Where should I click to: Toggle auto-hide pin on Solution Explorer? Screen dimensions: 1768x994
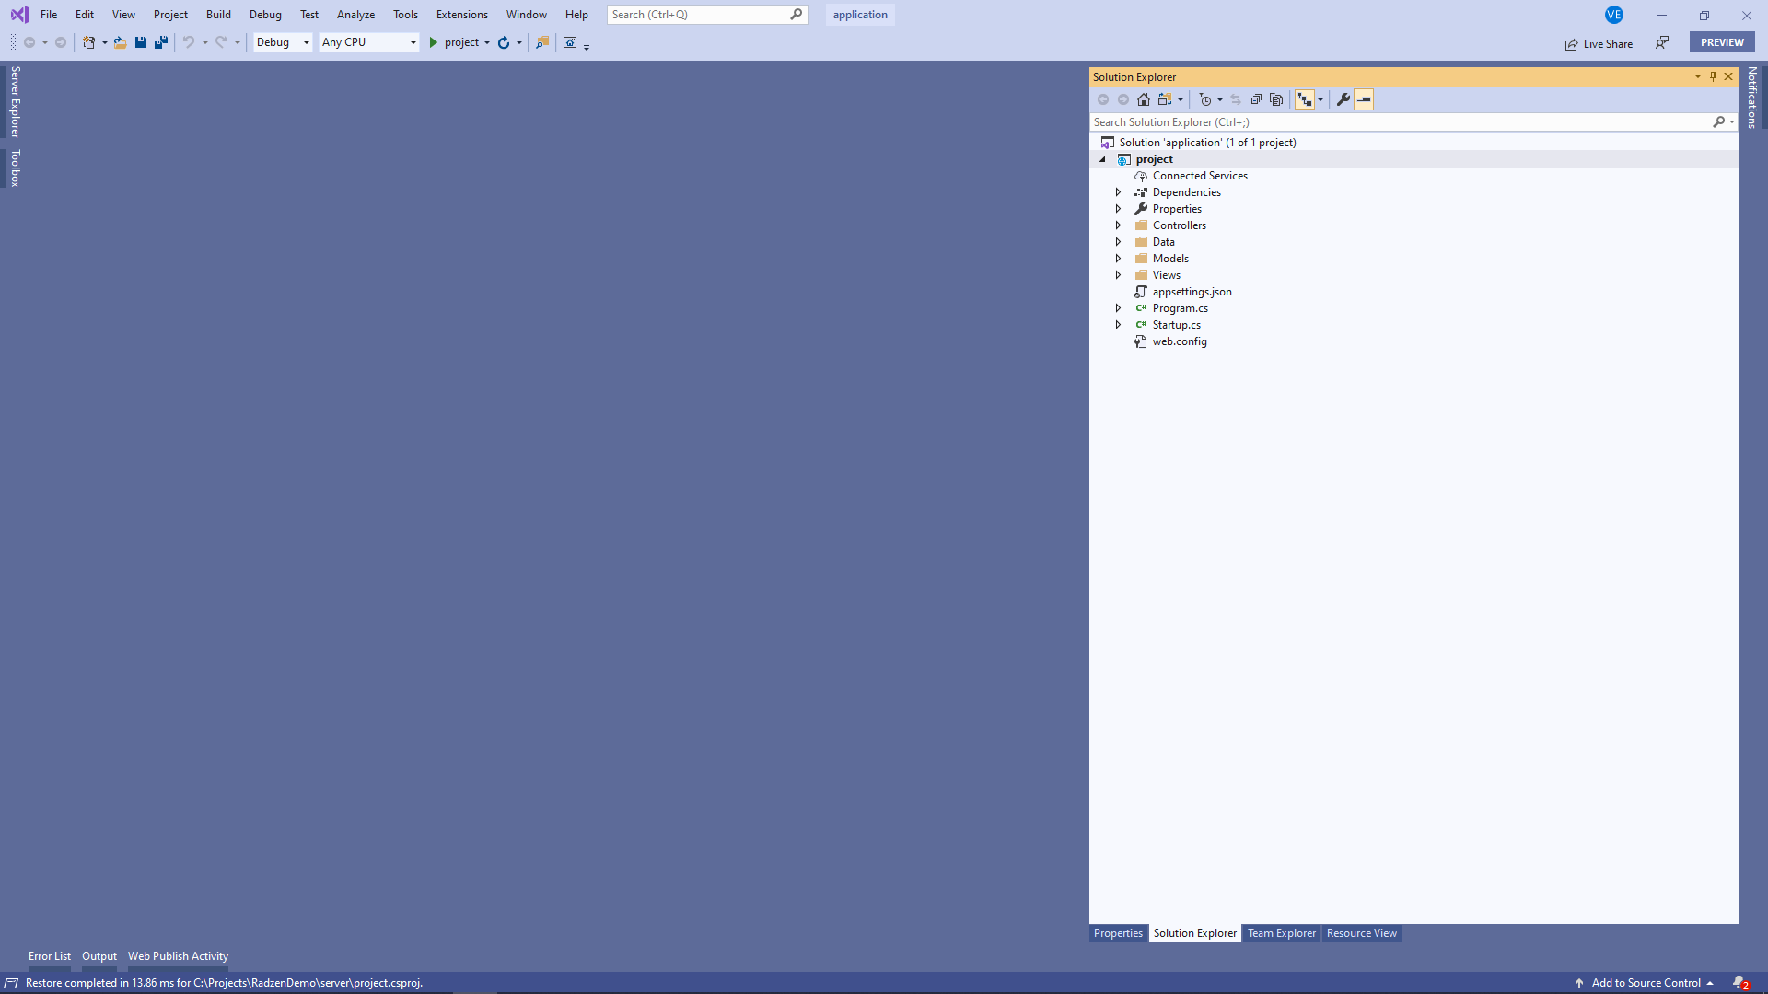(1713, 76)
